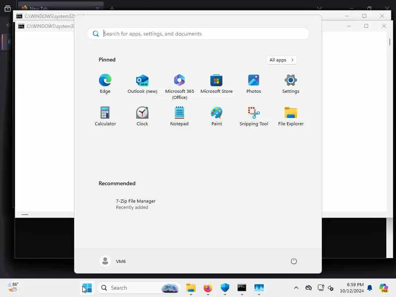The image size is (396, 297).
Task: Click the taskbar Search box
Action: click(x=139, y=288)
